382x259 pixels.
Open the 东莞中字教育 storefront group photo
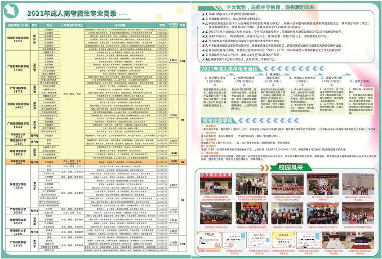[x=216, y=184]
